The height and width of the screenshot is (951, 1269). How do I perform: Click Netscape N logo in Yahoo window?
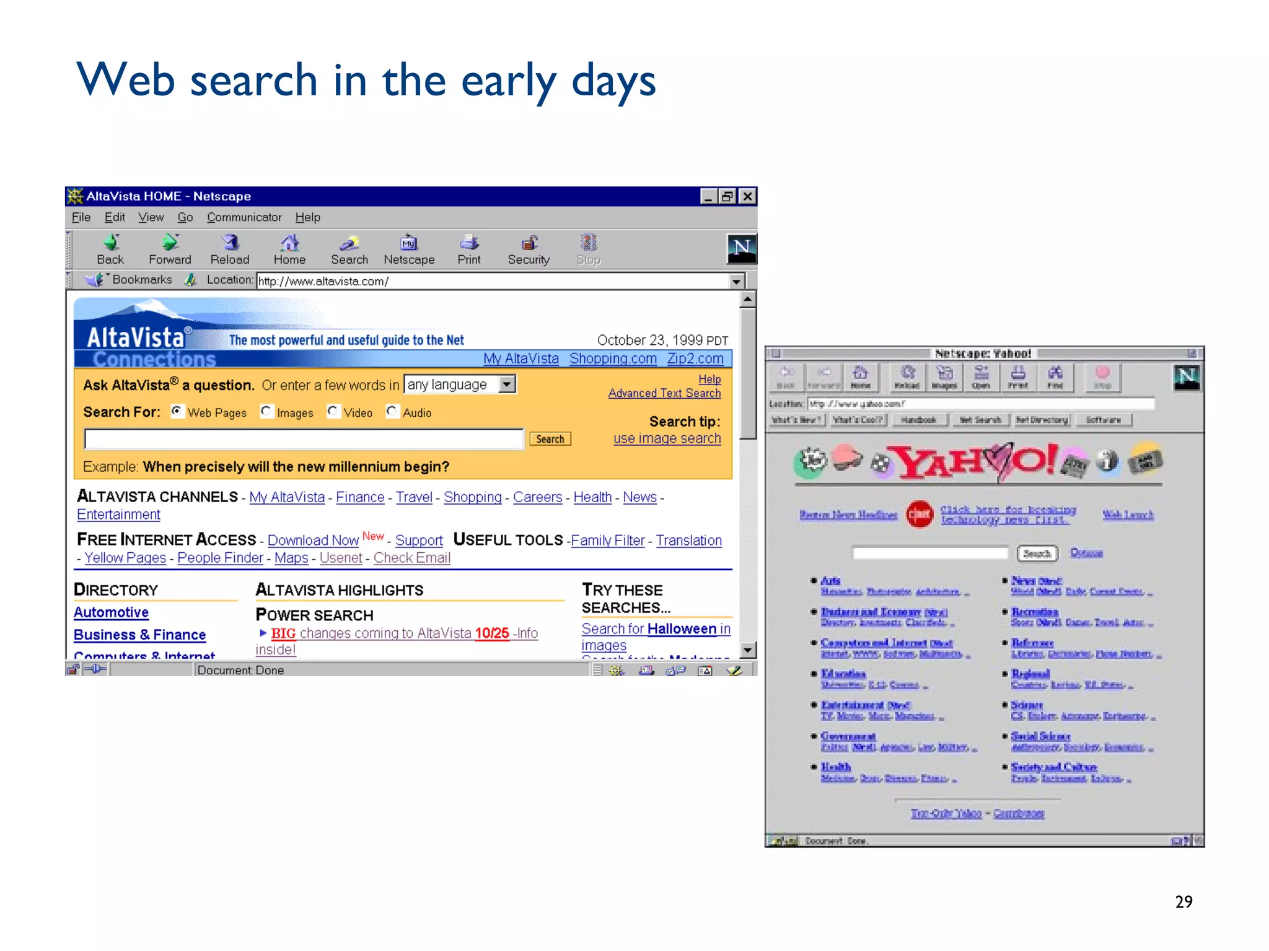(x=1187, y=378)
